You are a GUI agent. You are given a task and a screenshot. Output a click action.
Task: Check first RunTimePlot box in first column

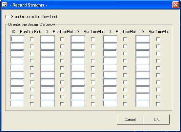pyautogui.click(x=32, y=39)
